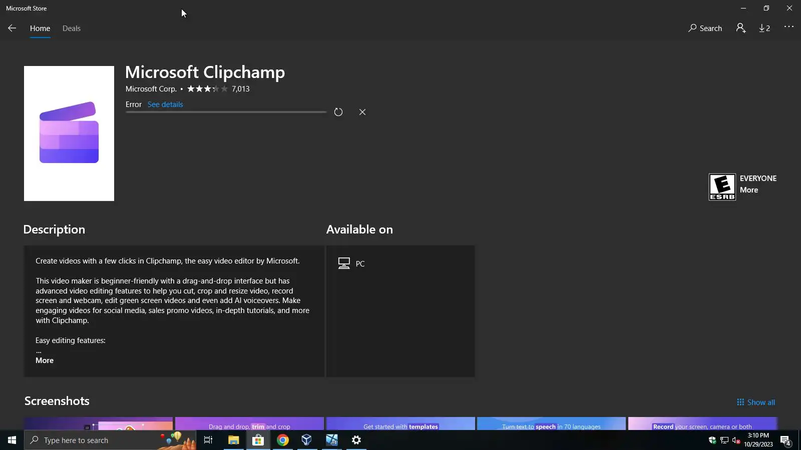
Task: Open the Deals tab
Action: click(x=72, y=28)
